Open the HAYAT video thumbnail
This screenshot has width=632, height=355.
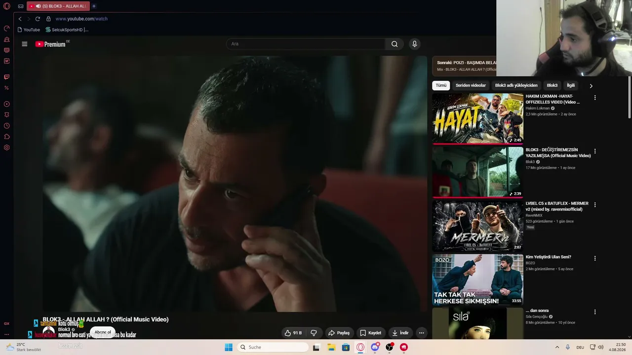477,118
